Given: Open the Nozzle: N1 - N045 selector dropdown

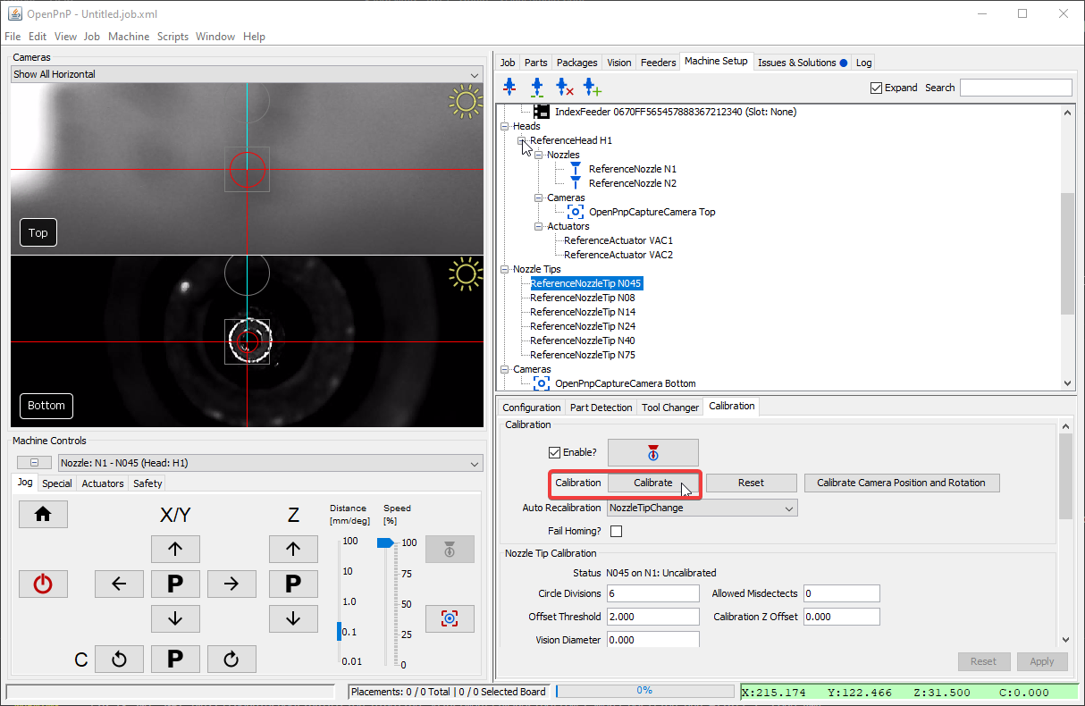Looking at the screenshot, I should click(271, 463).
